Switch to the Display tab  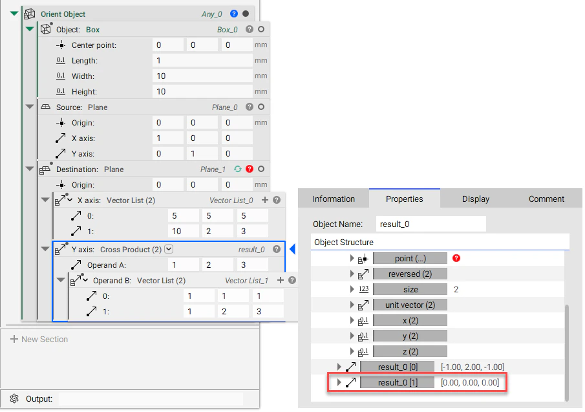click(x=476, y=199)
